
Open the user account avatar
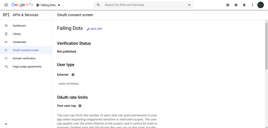pos(261,5)
